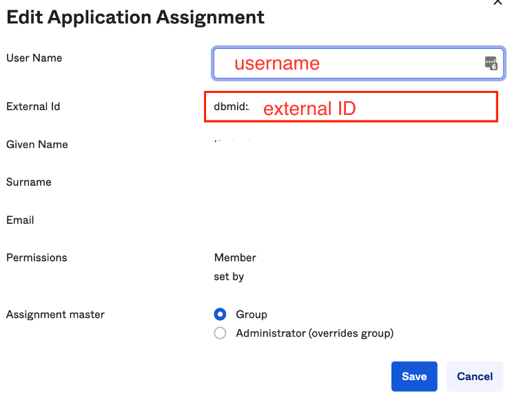Click the Given Name label
The height and width of the screenshot is (398, 512).
37,144
